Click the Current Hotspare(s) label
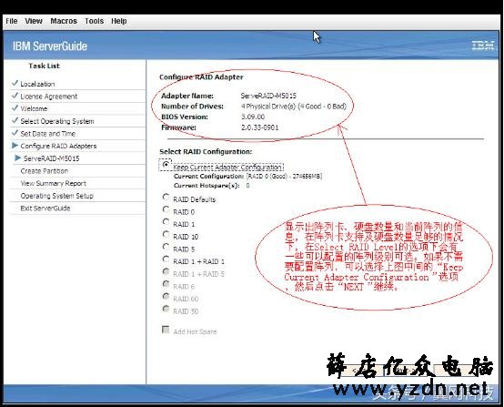Image resolution: width=504 pixels, height=407 pixels. 207,186
